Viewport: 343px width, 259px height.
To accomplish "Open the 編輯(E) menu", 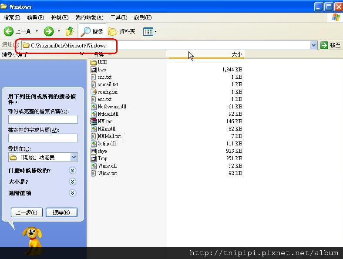I will [x=35, y=17].
